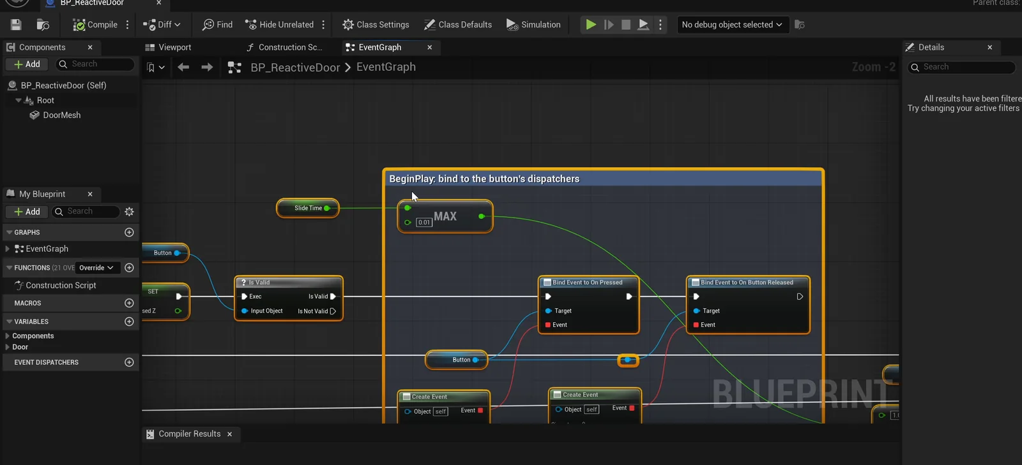Open Compile options three-dot menu
Image resolution: width=1022 pixels, height=465 pixels.
click(x=128, y=25)
